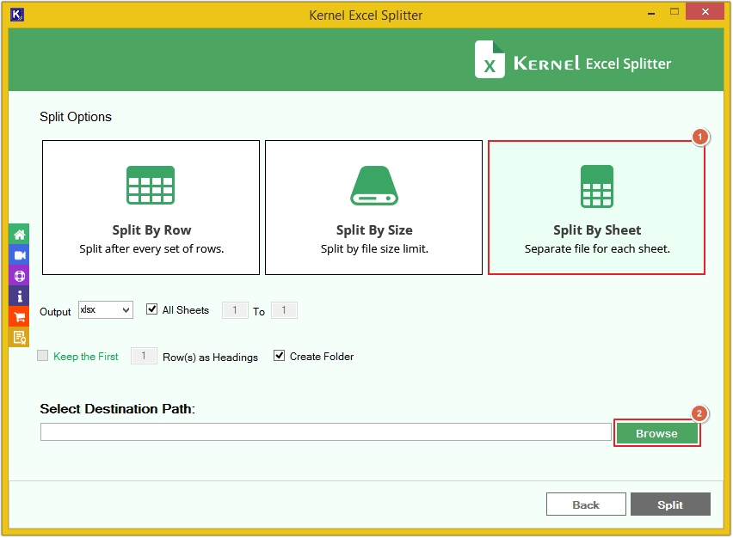Viewport: 733px width, 538px height.
Task: Click the Split button
Action: (670, 504)
